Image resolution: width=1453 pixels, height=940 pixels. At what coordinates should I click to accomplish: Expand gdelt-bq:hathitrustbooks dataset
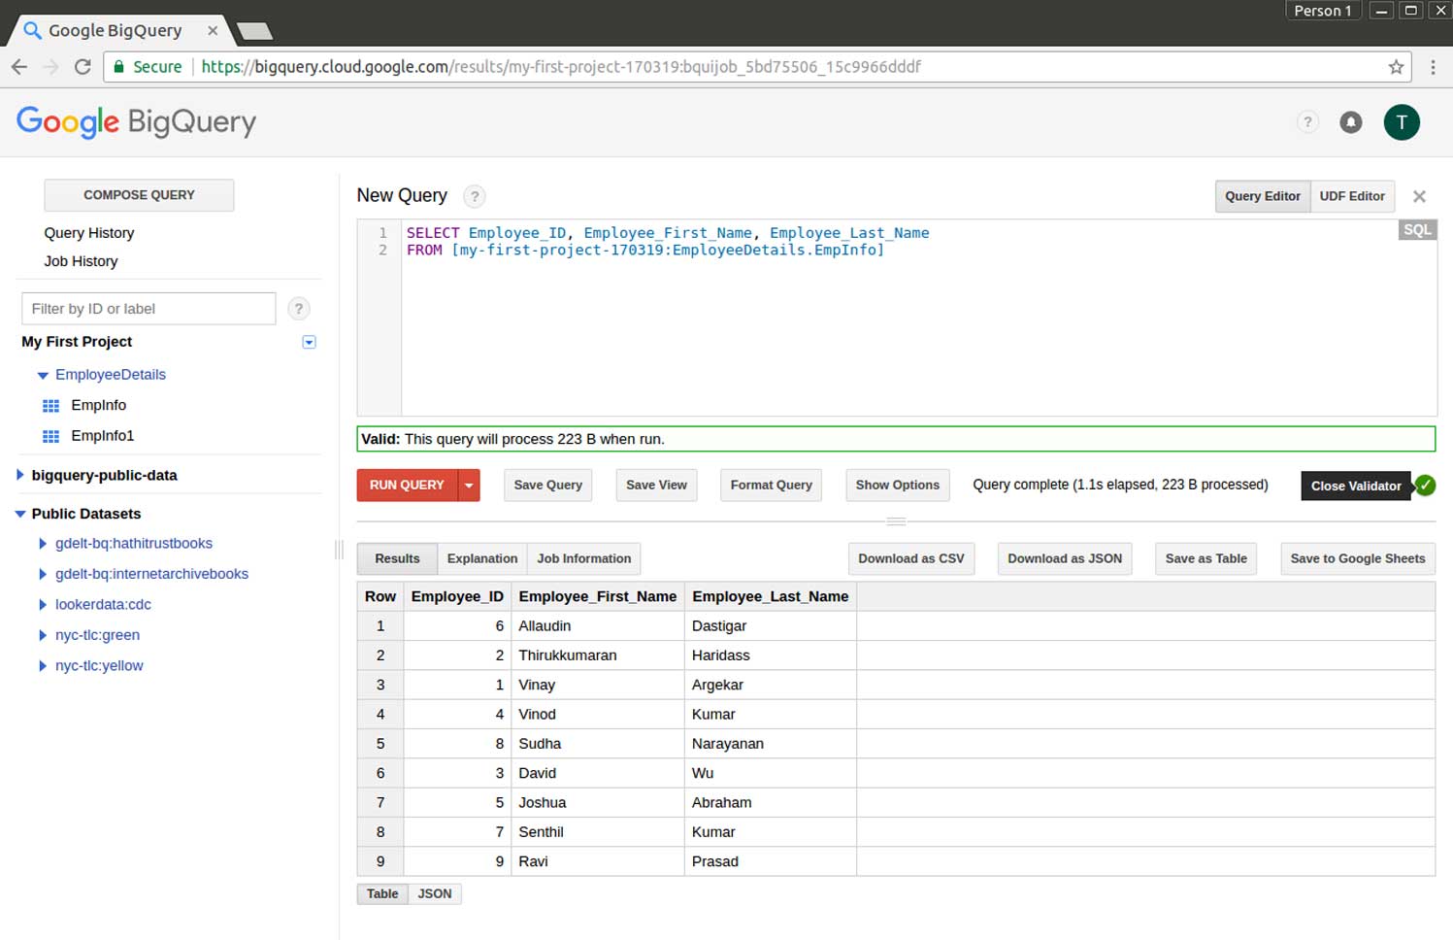tap(43, 544)
